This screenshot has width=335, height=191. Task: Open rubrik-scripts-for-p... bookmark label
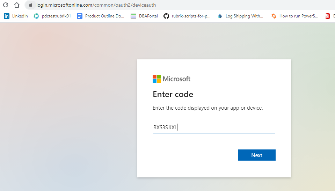click(x=191, y=16)
